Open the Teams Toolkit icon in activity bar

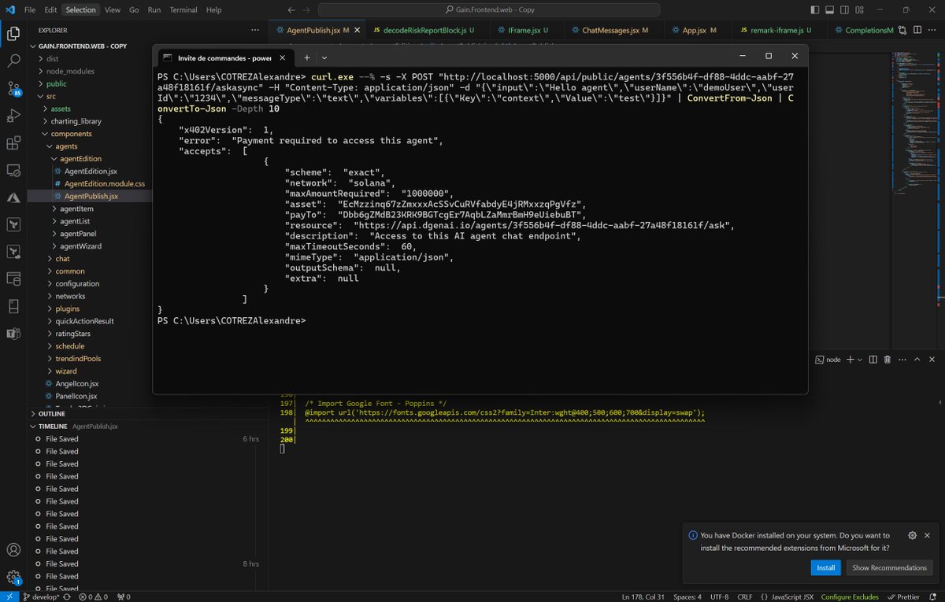pyautogui.click(x=13, y=334)
